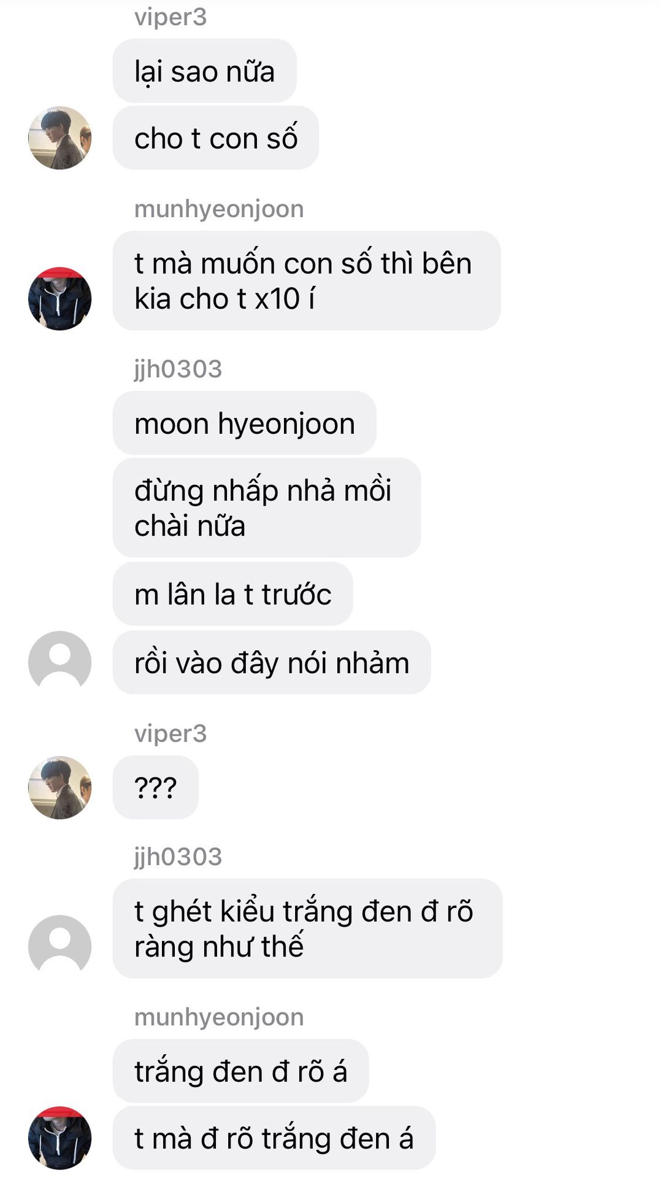Select the 't ghét kiểu trắng đen' message
This screenshot has height=1178, width=660.
point(307,929)
